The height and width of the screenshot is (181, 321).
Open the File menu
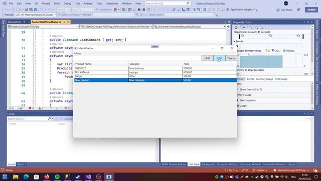(x=11, y=4)
